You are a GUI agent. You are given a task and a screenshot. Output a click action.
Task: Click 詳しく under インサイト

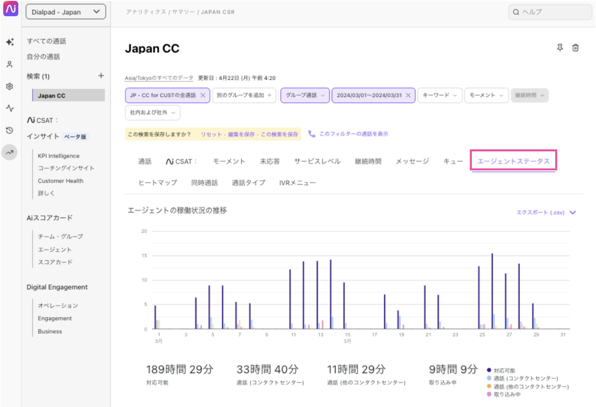coord(46,193)
